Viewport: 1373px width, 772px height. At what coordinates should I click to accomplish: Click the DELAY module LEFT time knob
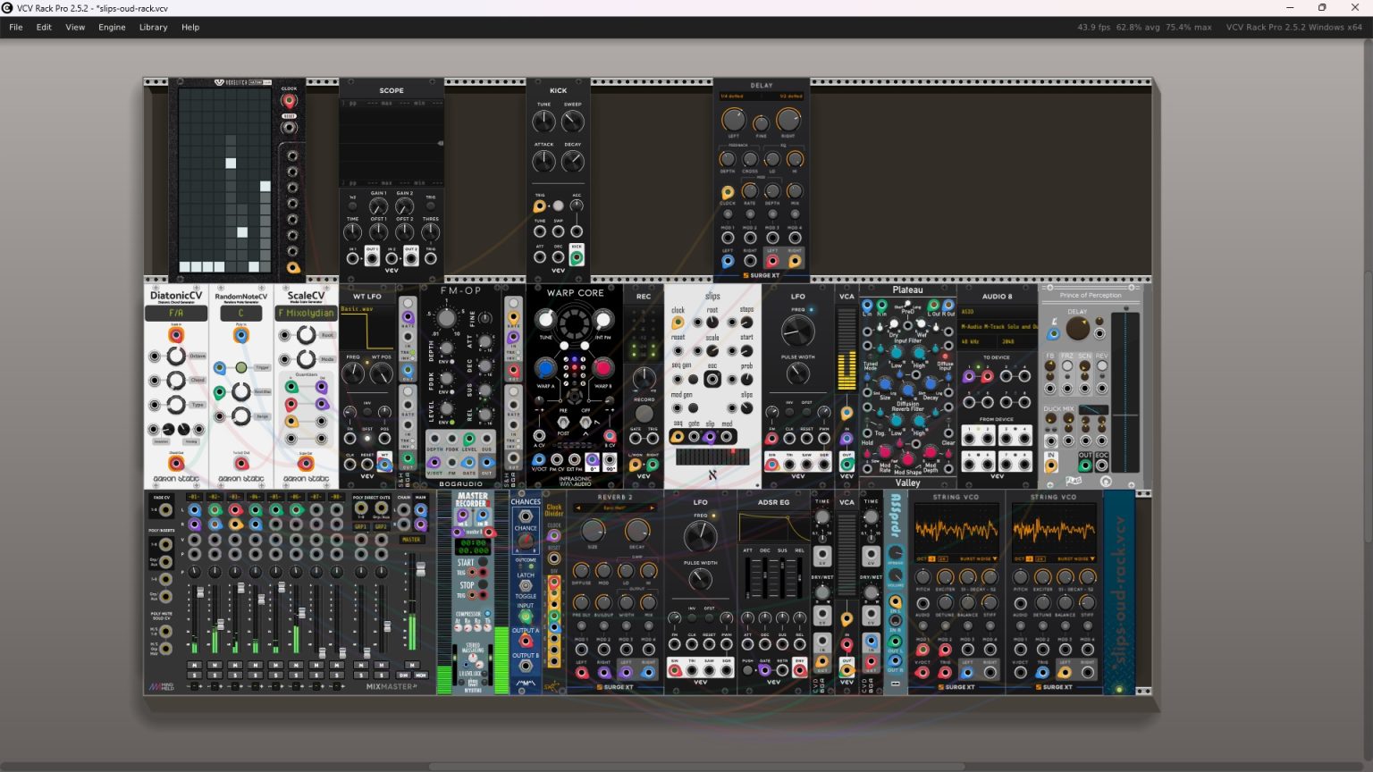(x=733, y=120)
